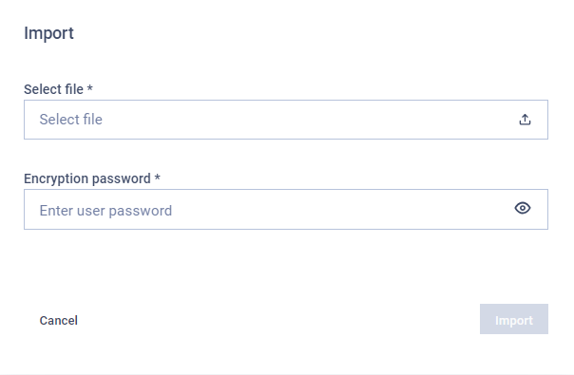Click the Cancel button
The image size is (574, 375).
pyautogui.click(x=59, y=321)
